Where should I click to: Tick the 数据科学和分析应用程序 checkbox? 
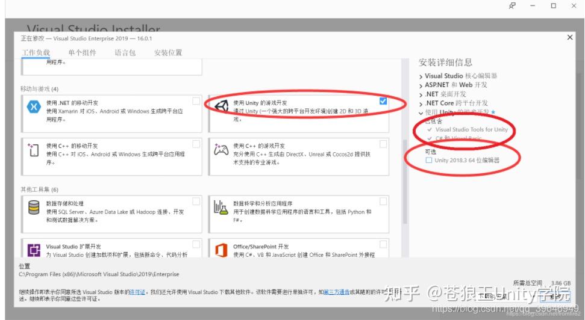point(383,201)
